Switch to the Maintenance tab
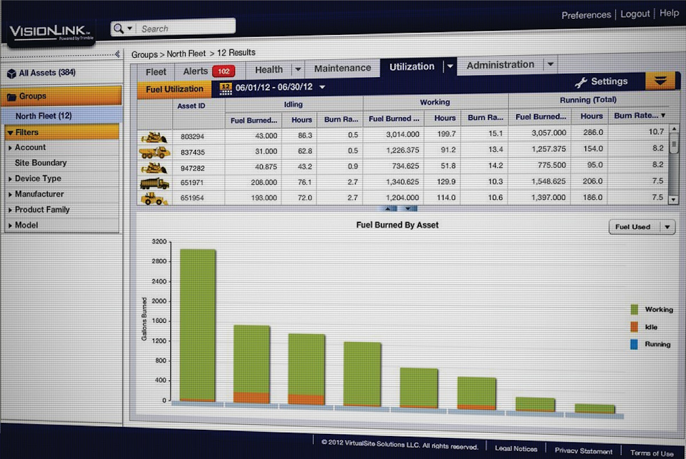 pos(342,67)
